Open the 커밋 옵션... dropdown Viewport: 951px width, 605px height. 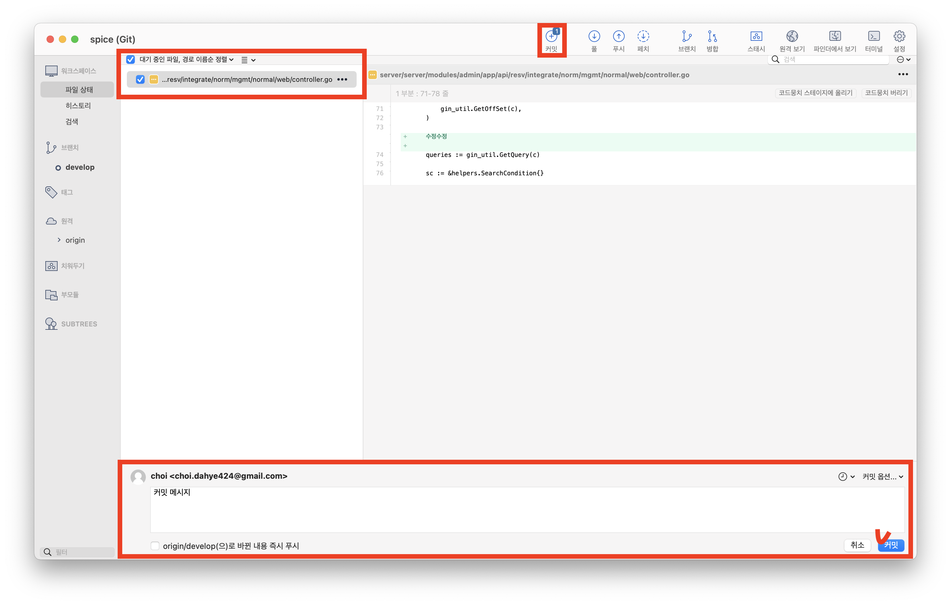(882, 477)
